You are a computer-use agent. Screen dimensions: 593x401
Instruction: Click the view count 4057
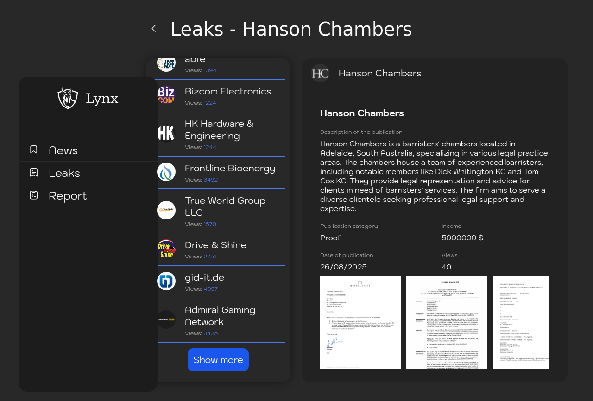pyautogui.click(x=211, y=289)
